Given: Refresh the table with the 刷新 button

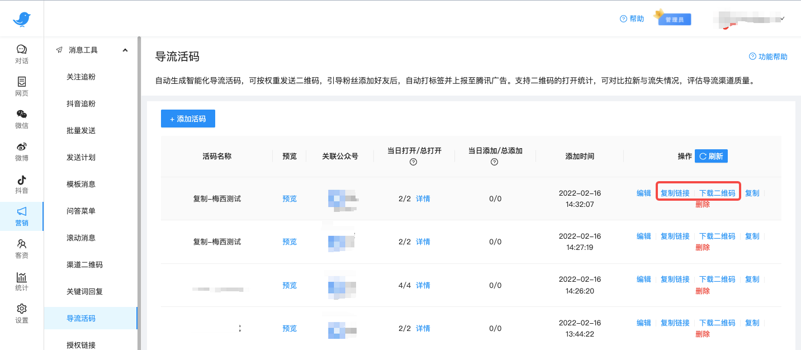Looking at the screenshot, I should click(x=710, y=155).
